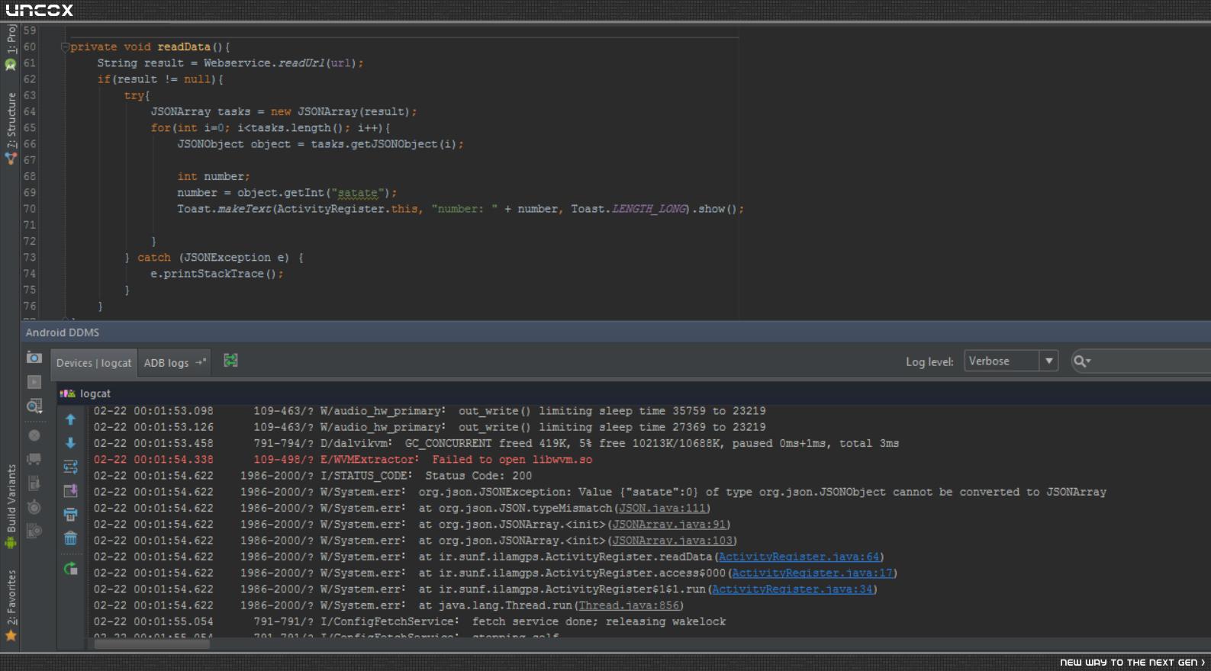Click the green icon below the Project tab label
Viewport: 1211px width, 671px height.
click(x=11, y=65)
